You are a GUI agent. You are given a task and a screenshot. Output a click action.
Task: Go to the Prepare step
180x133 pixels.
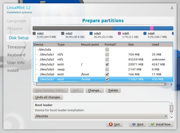tap(15, 29)
